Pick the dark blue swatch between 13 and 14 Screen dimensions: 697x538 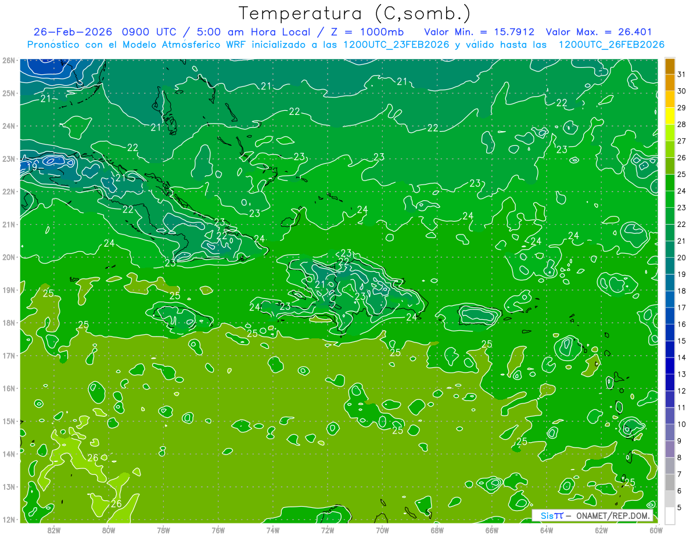(x=670, y=366)
